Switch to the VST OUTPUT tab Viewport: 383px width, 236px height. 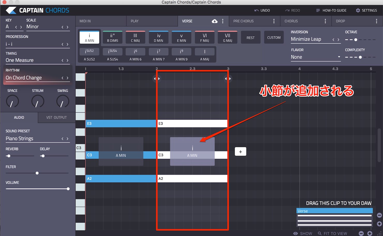click(56, 117)
